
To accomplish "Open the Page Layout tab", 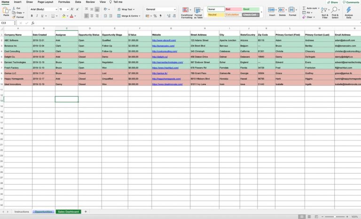I will click(45, 2).
